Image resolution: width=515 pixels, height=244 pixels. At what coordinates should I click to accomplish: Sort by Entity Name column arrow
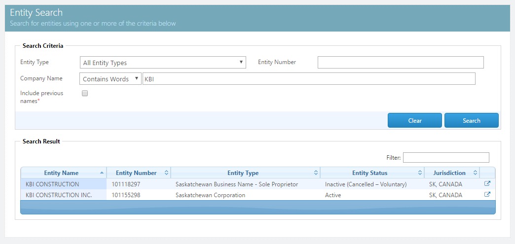tap(102, 173)
